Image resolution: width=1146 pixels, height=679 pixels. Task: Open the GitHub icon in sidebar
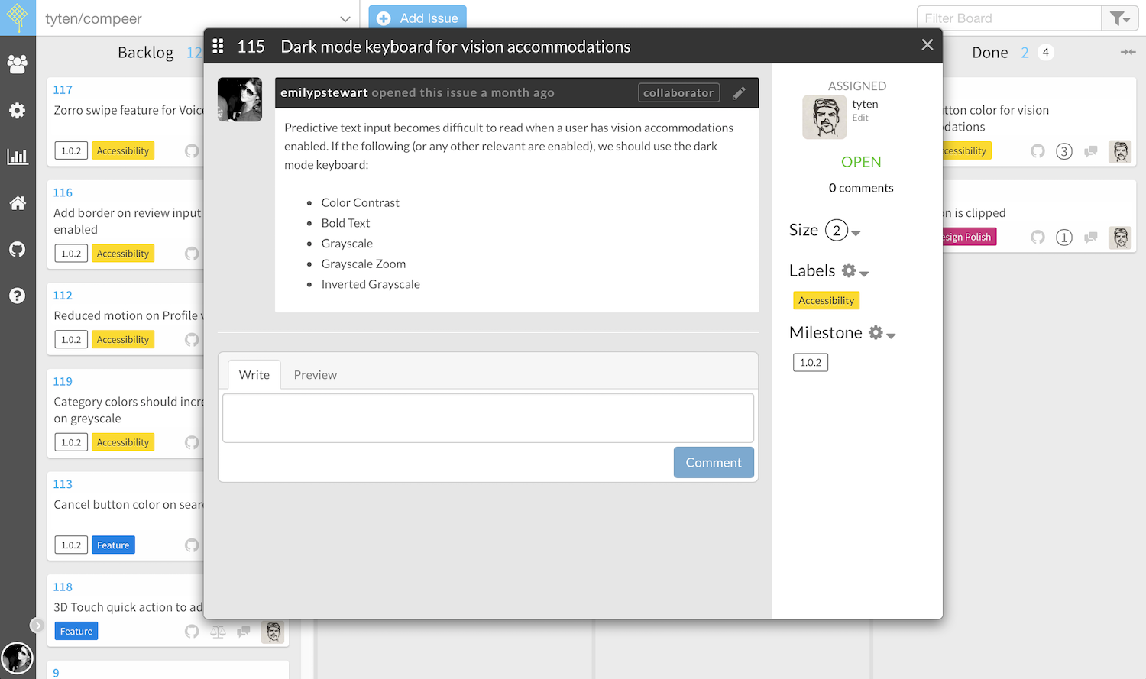point(18,249)
